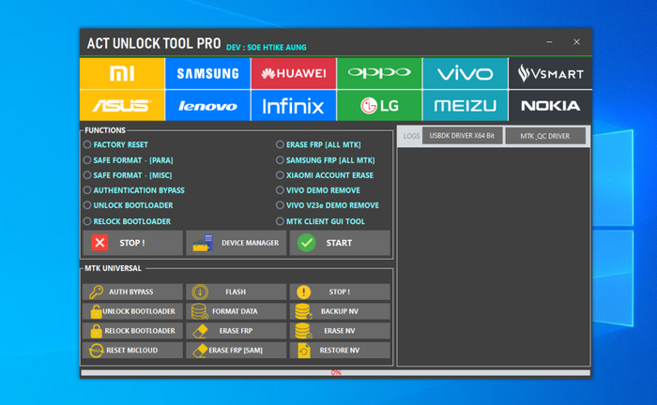Choose the ASUS brand tile
This screenshot has width=657, height=405.
pyautogui.click(x=122, y=105)
